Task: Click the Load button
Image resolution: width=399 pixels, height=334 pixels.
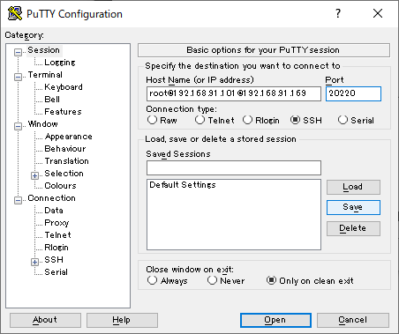Action: pos(353,187)
